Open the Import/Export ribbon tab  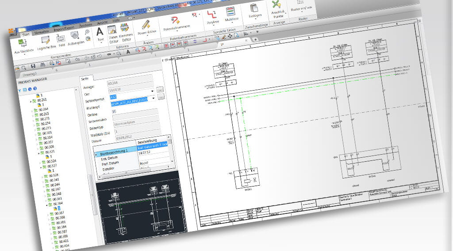coord(64,29)
